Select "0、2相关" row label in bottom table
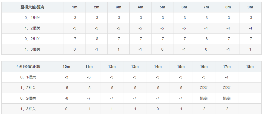This screenshot has height=115, width=263. click(x=28, y=98)
